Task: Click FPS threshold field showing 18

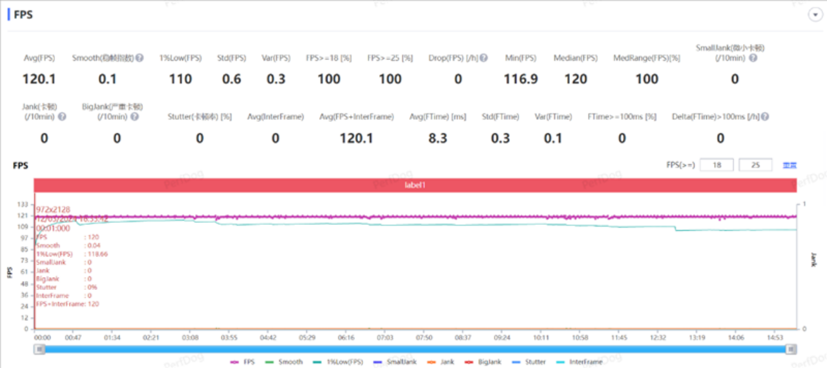Action: pos(717,165)
